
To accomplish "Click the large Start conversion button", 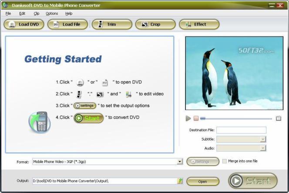I will (x=253, y=181).
